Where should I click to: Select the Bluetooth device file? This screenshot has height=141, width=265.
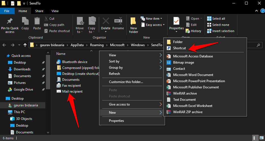click(x=75, y=62)
